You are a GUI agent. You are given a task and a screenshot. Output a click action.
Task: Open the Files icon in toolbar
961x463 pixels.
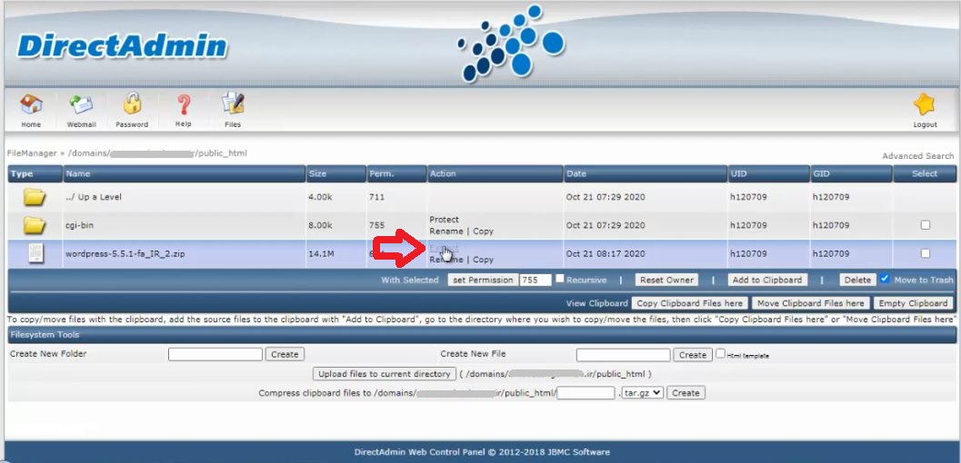tap(233, 103)
